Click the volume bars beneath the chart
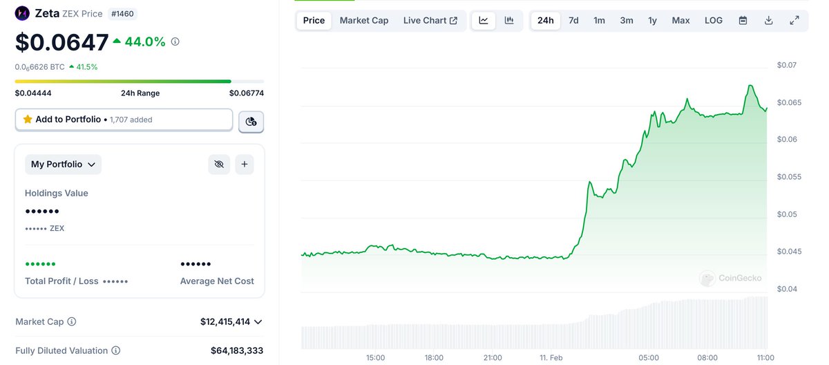 pos(535,324)
